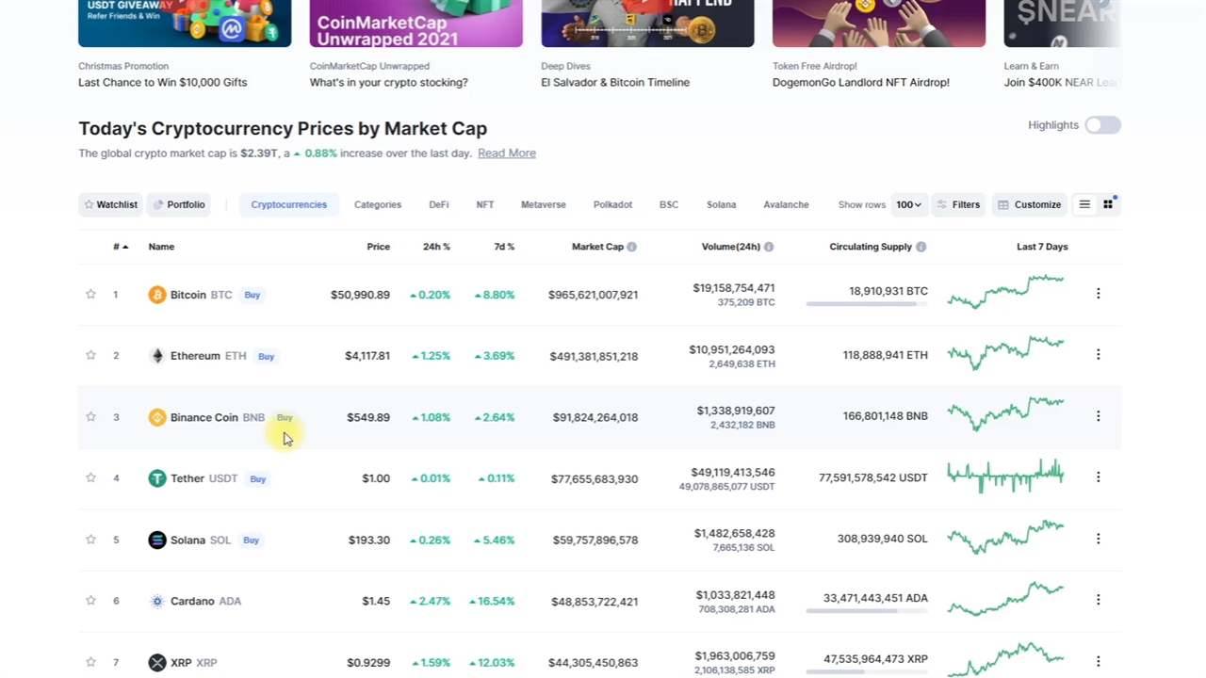This screenshot has height=678, width=1206.
Task: Open the CoinMarketCap Unwrapped 2021 thumbnail
Action: click(416, 24)
